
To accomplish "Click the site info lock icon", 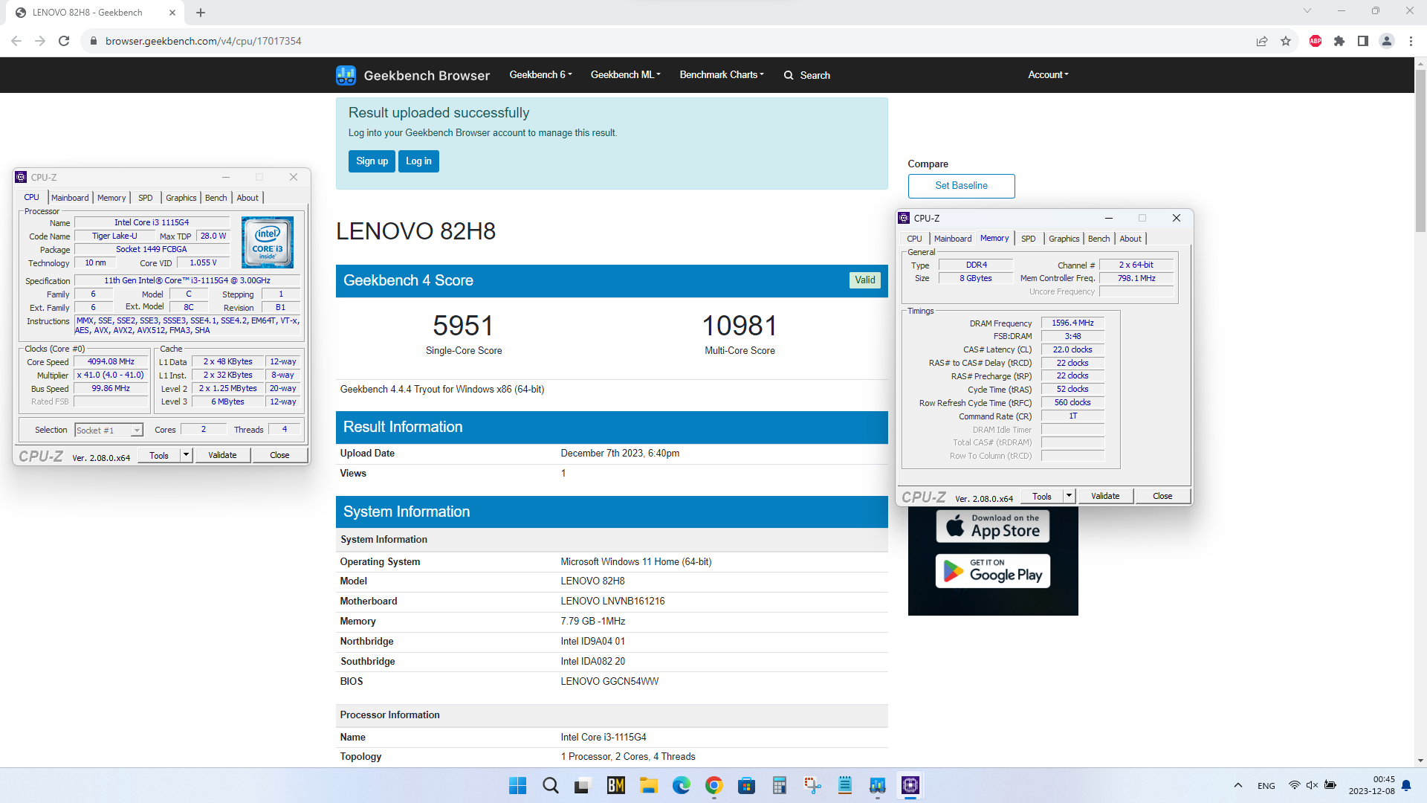I will 94,41.
